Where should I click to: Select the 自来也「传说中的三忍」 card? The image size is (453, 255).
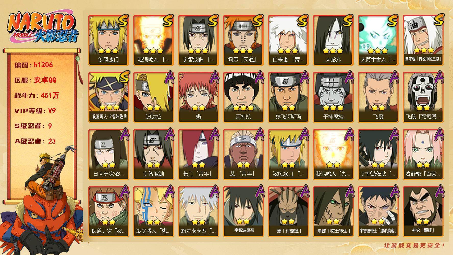(x=423, y=40)
